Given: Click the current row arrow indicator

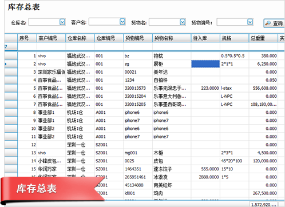Looking at the screenshot, I should pyautogui.click(x=6, y=64).
